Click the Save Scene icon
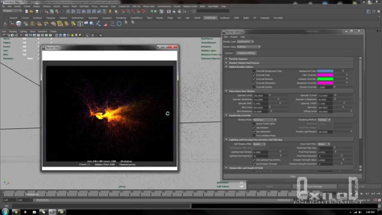382x215 pixels. (x=37, y=11)
